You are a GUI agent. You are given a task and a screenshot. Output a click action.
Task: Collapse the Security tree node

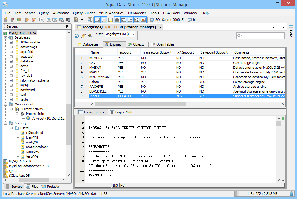(x=6, y=123)
